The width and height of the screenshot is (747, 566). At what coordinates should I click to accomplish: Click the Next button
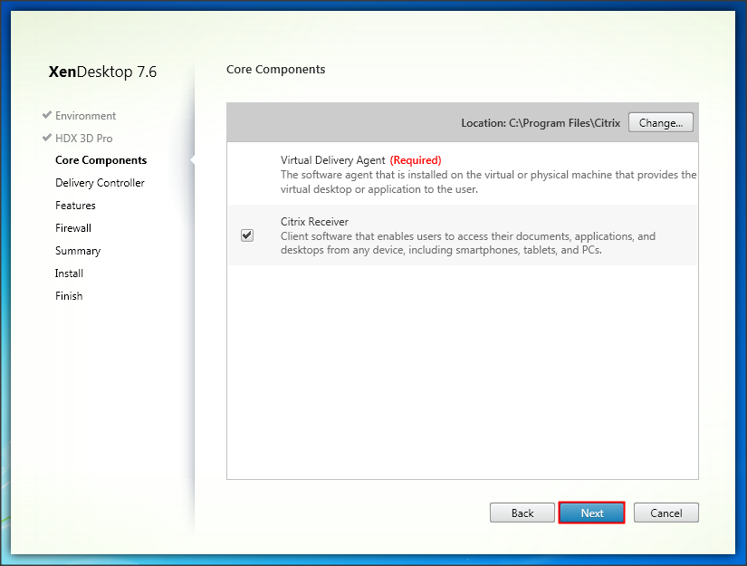click(592, 513)
